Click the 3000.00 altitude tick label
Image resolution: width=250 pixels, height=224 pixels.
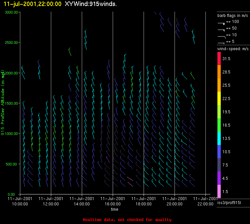click(x=11, y=12)
